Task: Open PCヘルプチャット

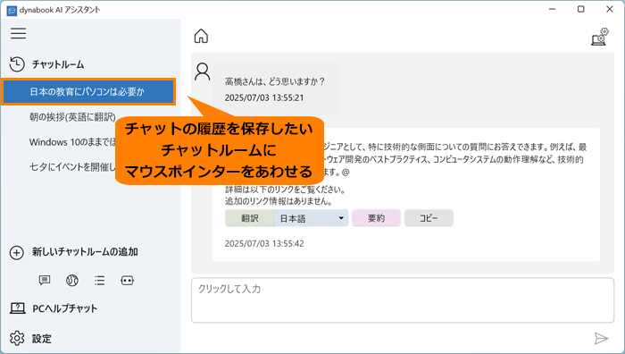Action: click(x=65, y=308)
